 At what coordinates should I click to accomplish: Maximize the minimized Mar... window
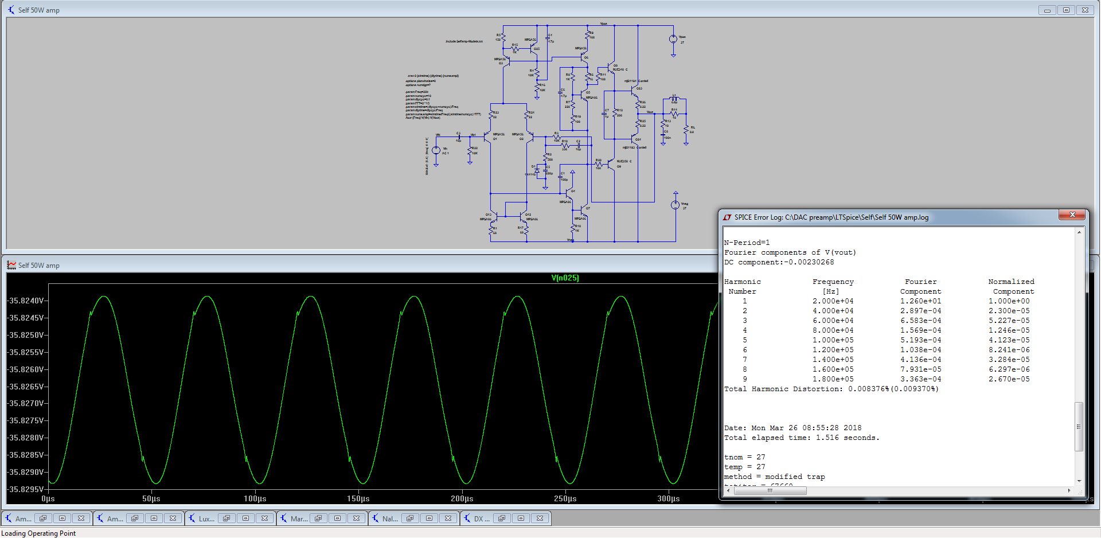coord(337,518)
